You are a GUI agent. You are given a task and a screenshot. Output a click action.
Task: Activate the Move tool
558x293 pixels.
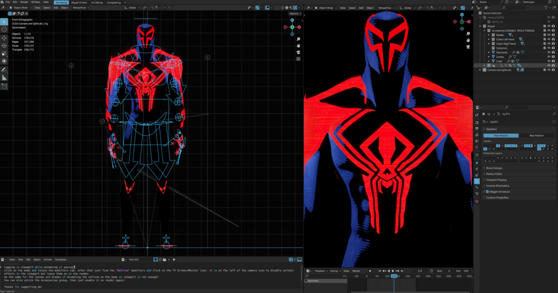coord(4,38)
